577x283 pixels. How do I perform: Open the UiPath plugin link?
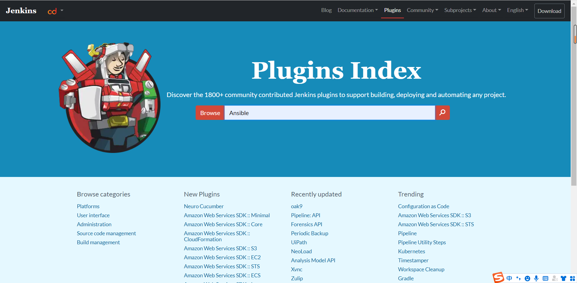click(299, 242)
